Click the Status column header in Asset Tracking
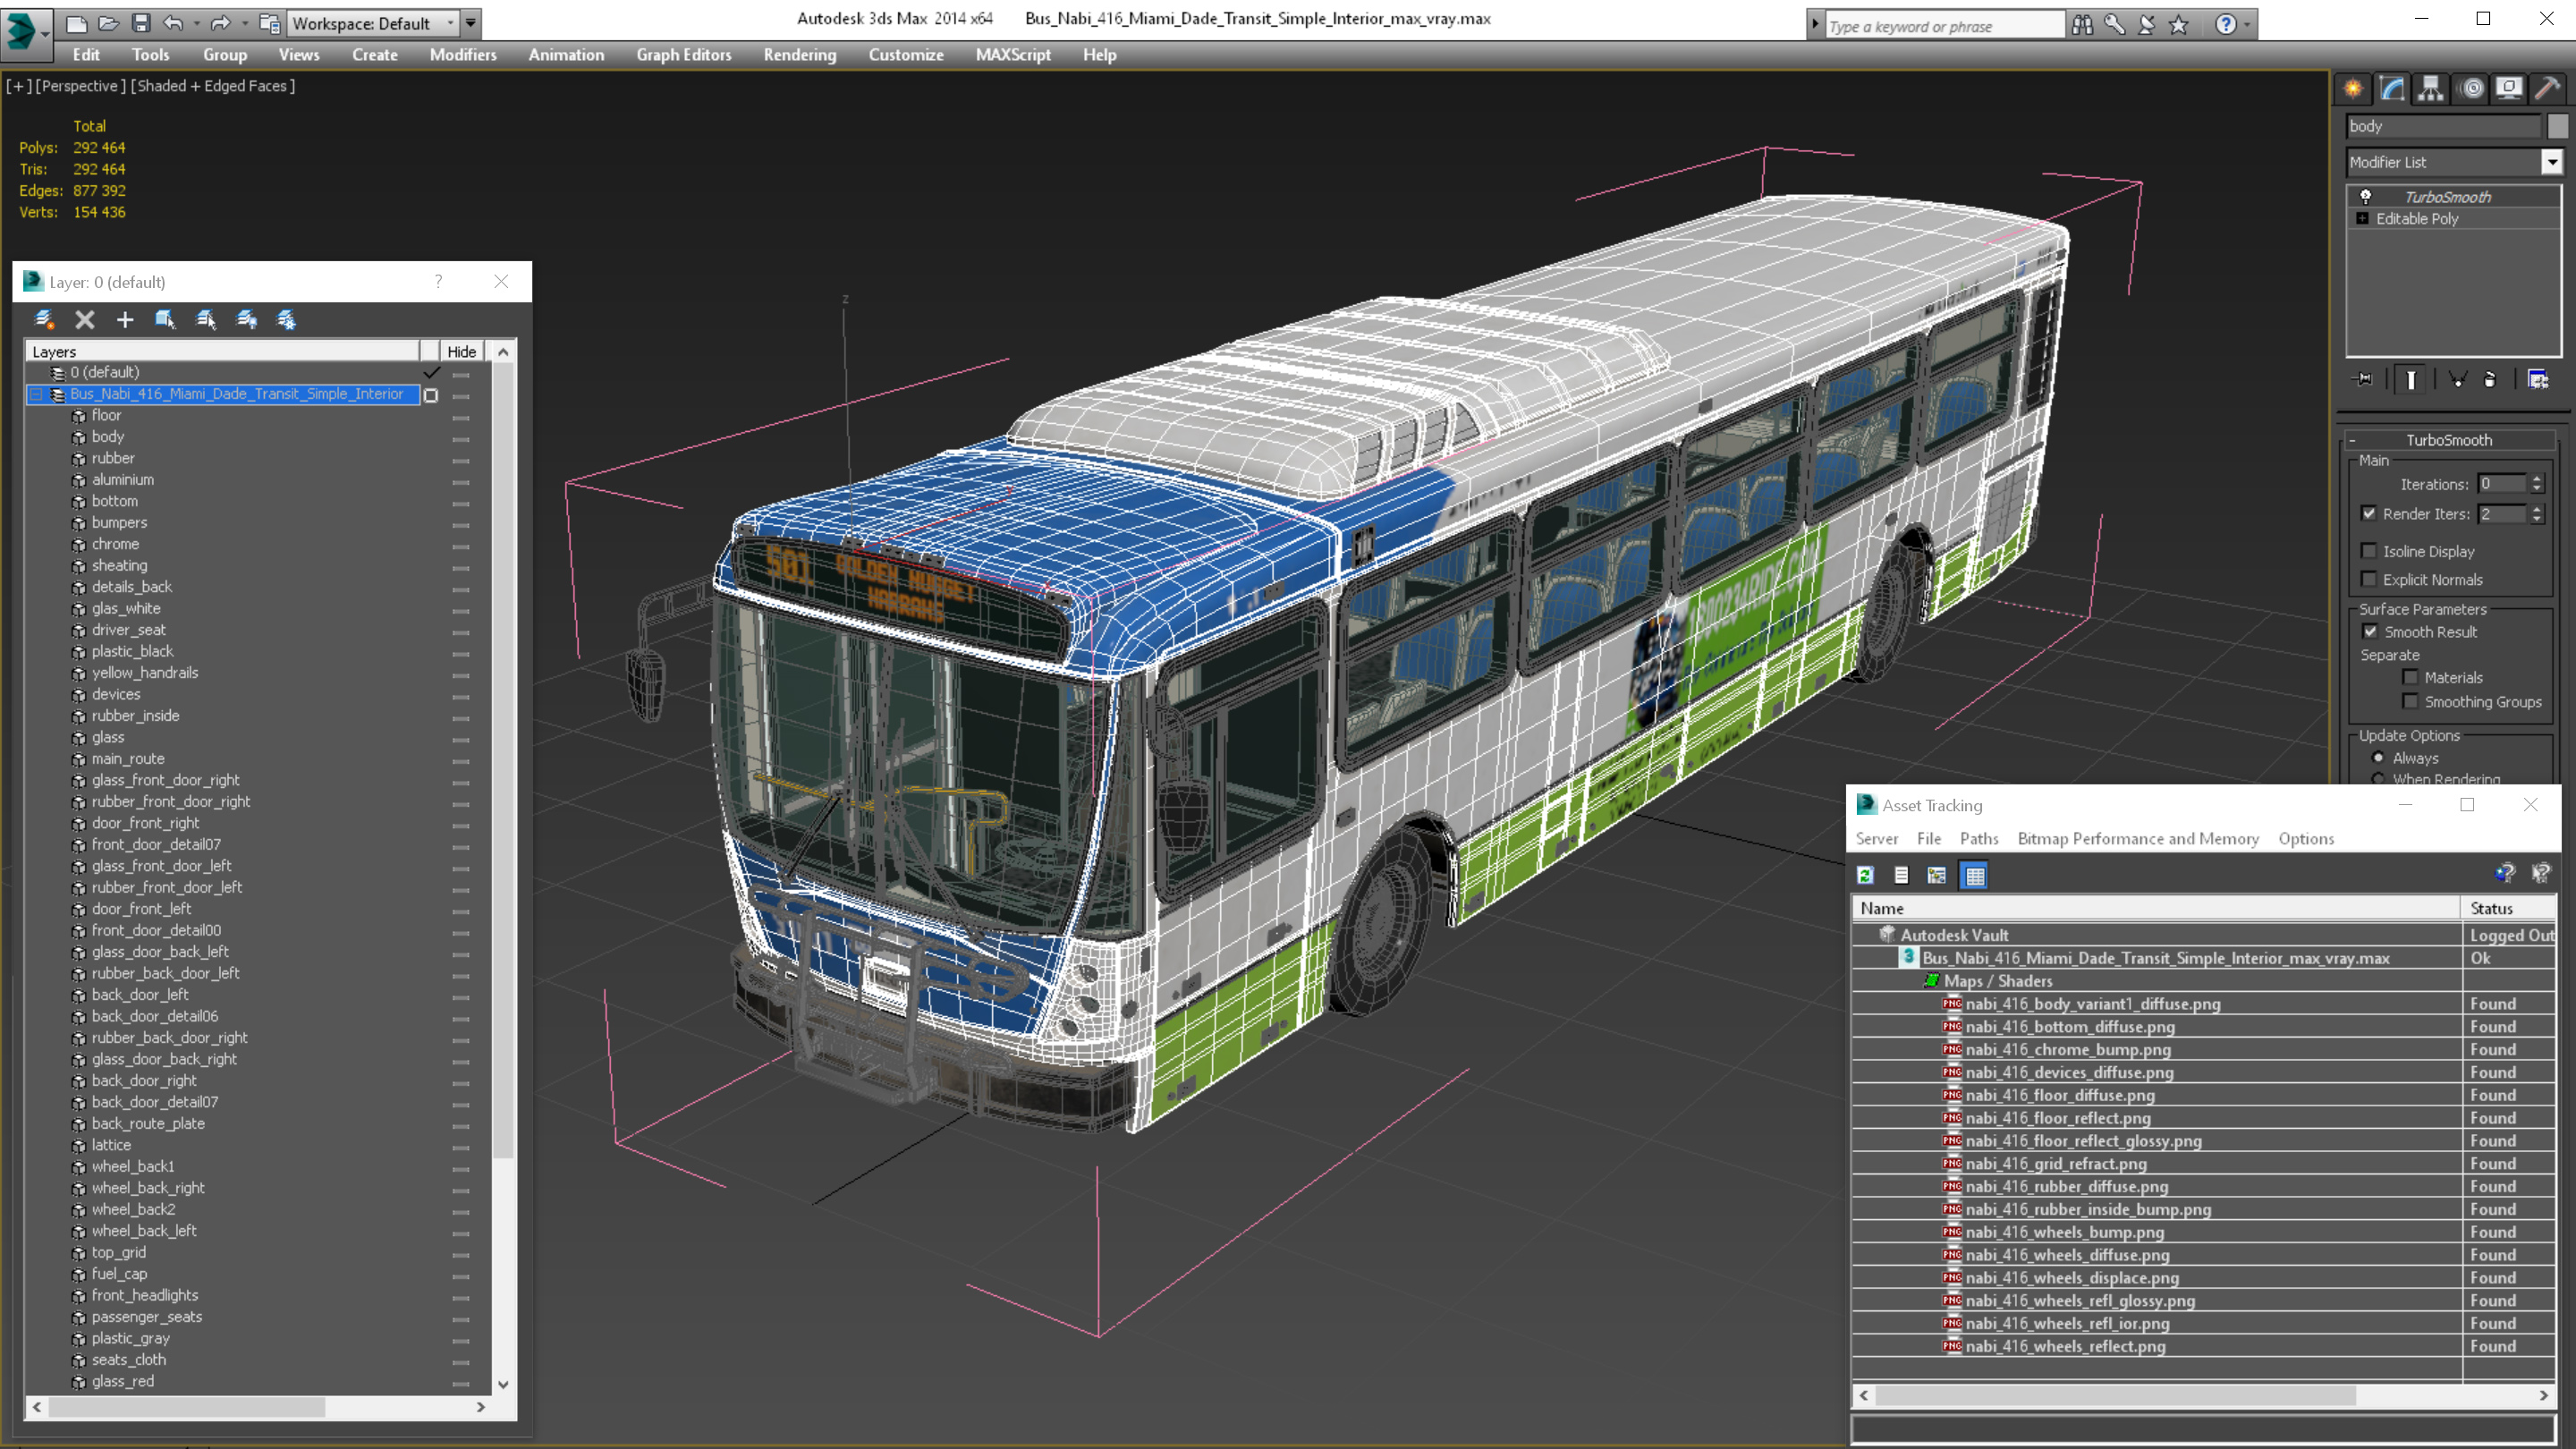Viewport: 2576px width, 1449px height. pyautogui.click(x=2509, y=908)
